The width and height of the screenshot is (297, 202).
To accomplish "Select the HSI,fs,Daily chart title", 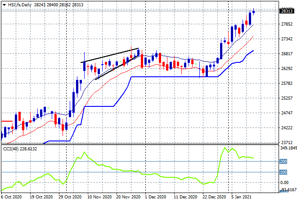I will (20, 5).
